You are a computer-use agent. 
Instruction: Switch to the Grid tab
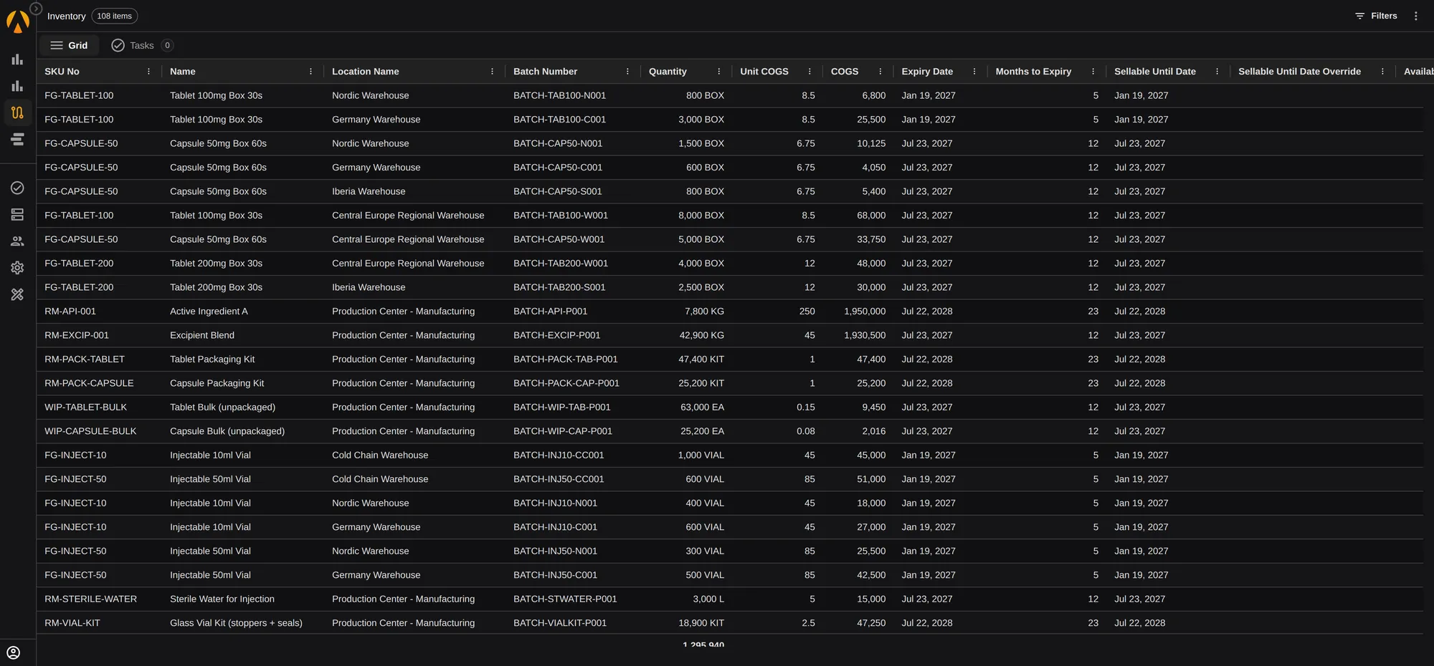[x=69, y=45]
